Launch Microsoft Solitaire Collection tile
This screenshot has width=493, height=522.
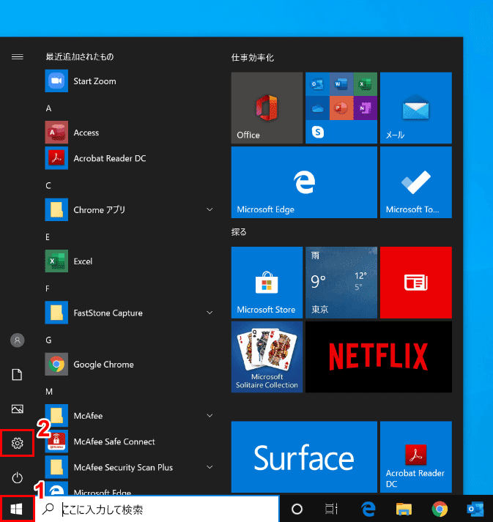(x=267, y=357)
